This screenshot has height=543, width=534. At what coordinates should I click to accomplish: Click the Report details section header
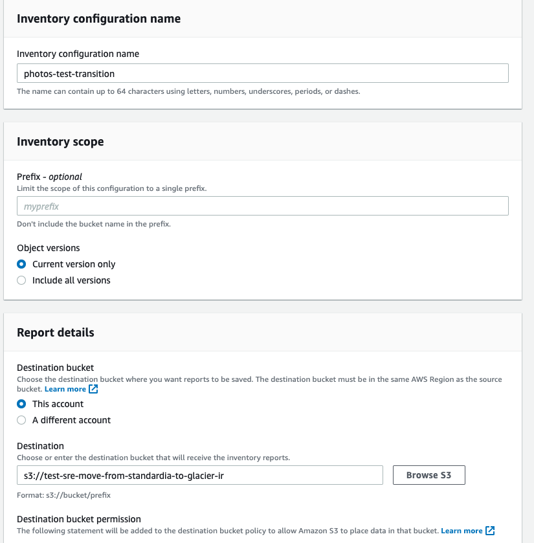point(55,332)
